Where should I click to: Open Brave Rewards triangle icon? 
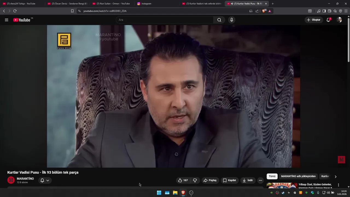270,11
